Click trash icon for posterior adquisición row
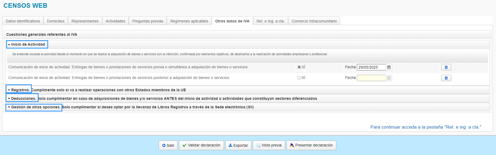The image size is (496, 155). click(446, 78)
